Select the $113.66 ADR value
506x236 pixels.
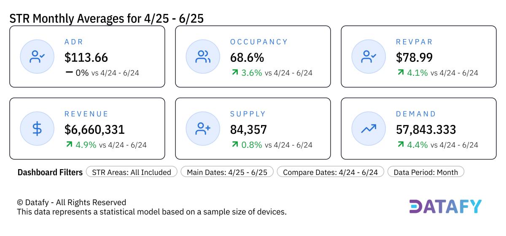click(x=86, y=58)
